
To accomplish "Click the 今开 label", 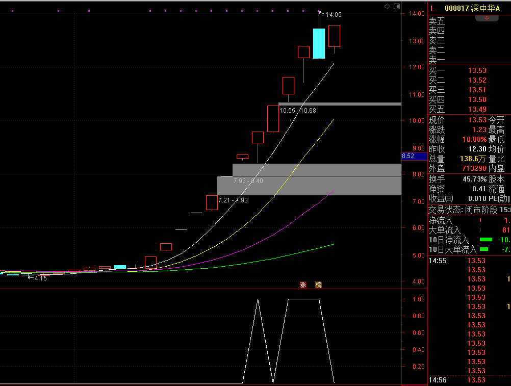I will (496, 120).
